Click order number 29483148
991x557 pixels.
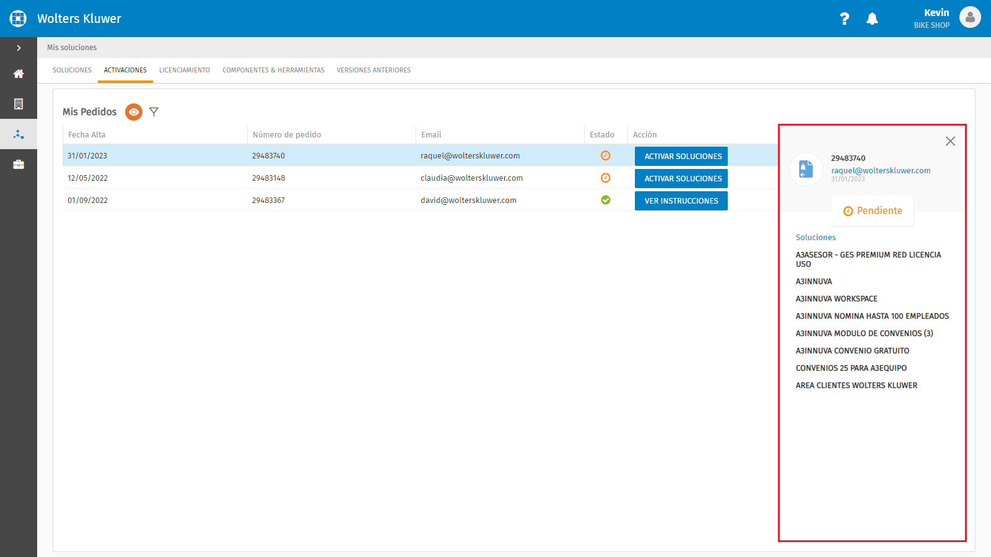[269, 178]
